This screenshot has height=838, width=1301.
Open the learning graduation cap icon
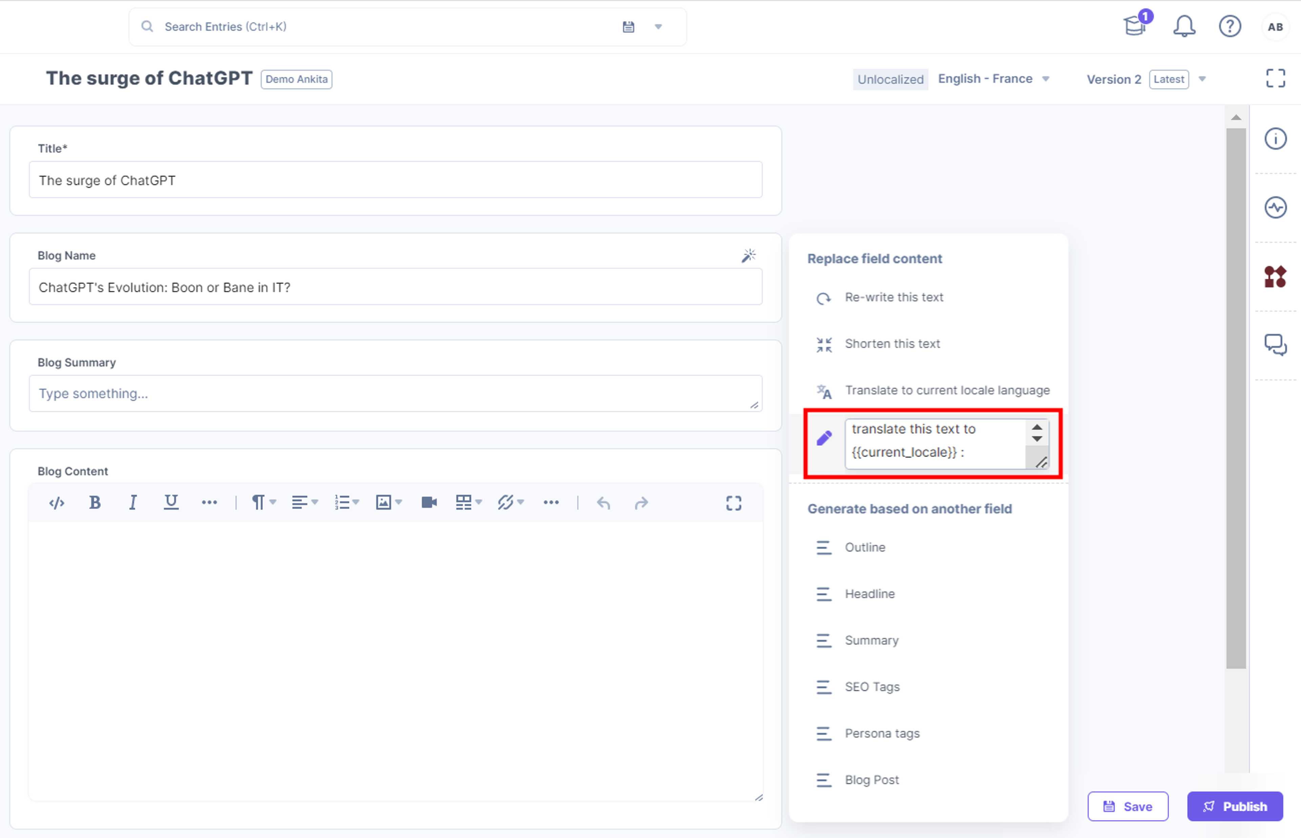click(1137, 24)
